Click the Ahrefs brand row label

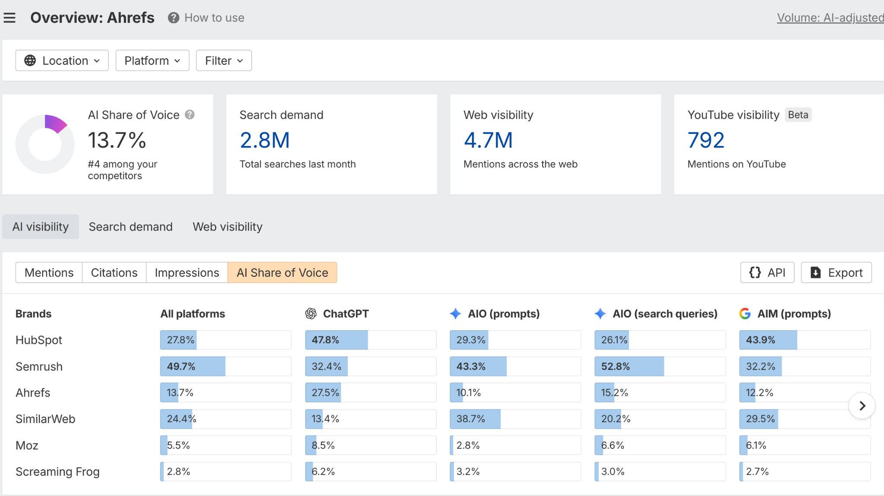33,393
